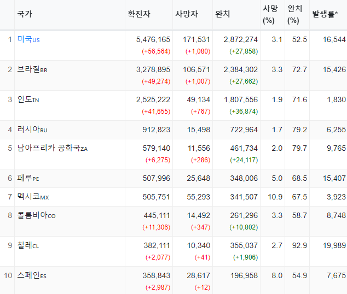The width and height of the screenshot is (347, 294).
Task: Click Brazil recovered value 2,384,302
Action: [x=241, y=69]
